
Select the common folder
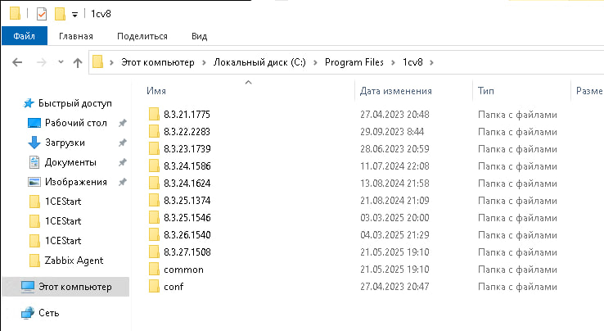pos(183,270)
